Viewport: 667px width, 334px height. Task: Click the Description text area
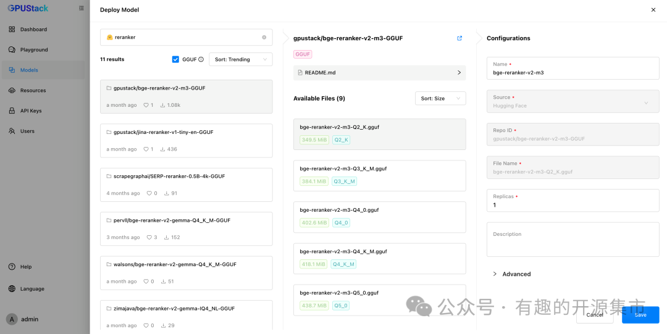573,240
